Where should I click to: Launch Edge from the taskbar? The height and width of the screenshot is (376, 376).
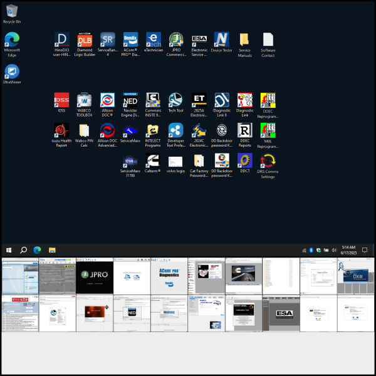tap(37, 250)
